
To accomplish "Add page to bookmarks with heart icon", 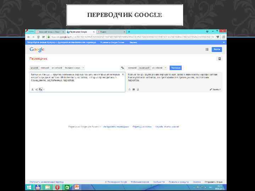I will point(217,37).
